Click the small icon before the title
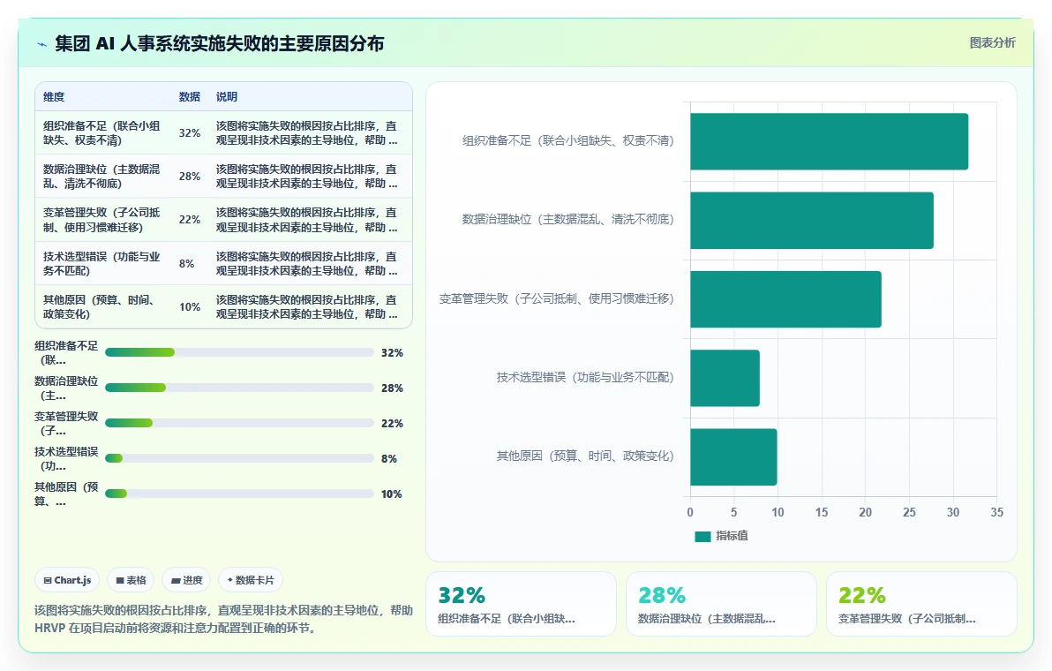This screenshot has height=671, width=1052. click(x=41, y=44)
